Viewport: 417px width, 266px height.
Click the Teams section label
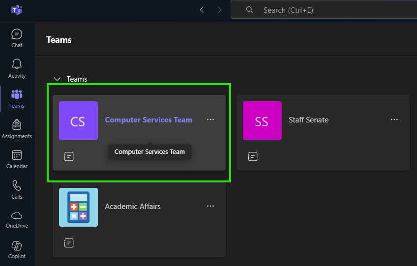pos(77,79)
